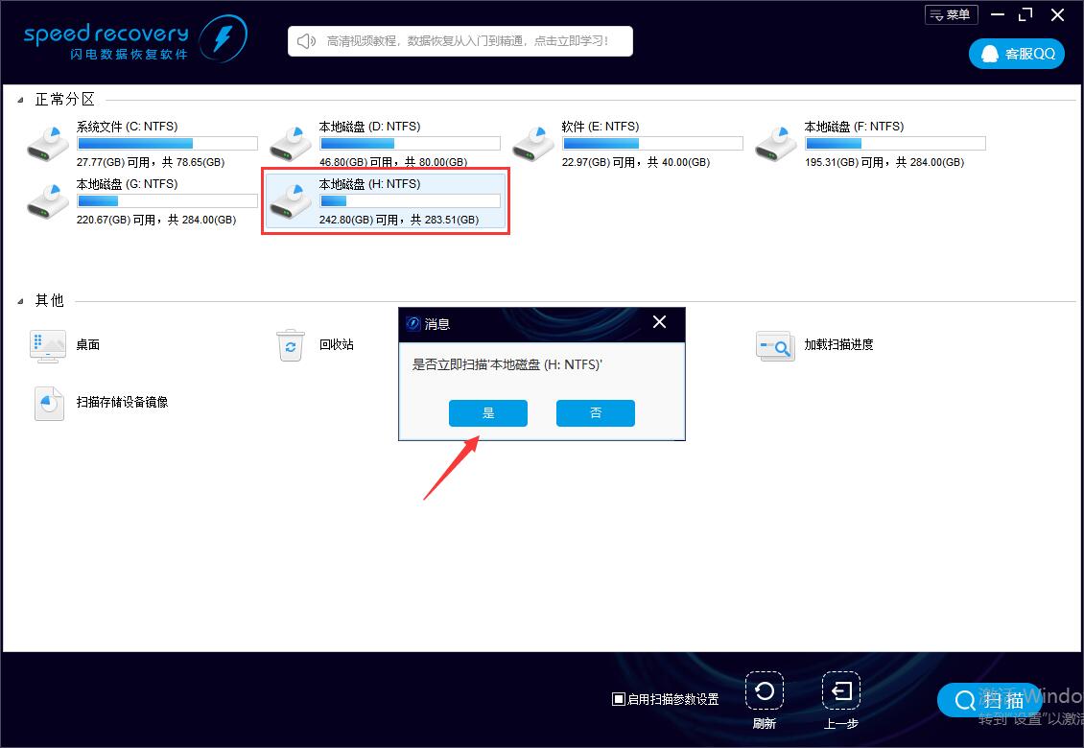The height and width of the screenshot is (748, 1084).
Task: Click the 加载扫描进度 magnifier icon
Action: point(776,345)
